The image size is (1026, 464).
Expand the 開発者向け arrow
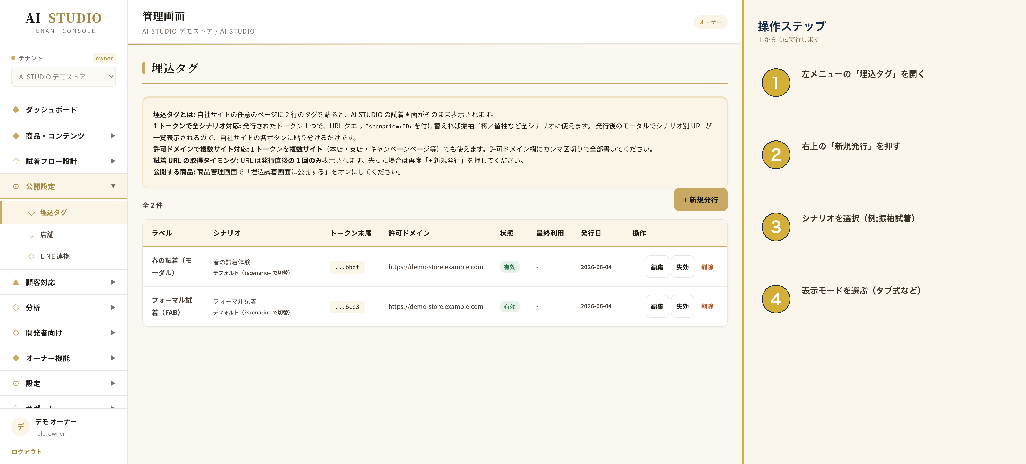click(x=113, y=333)
